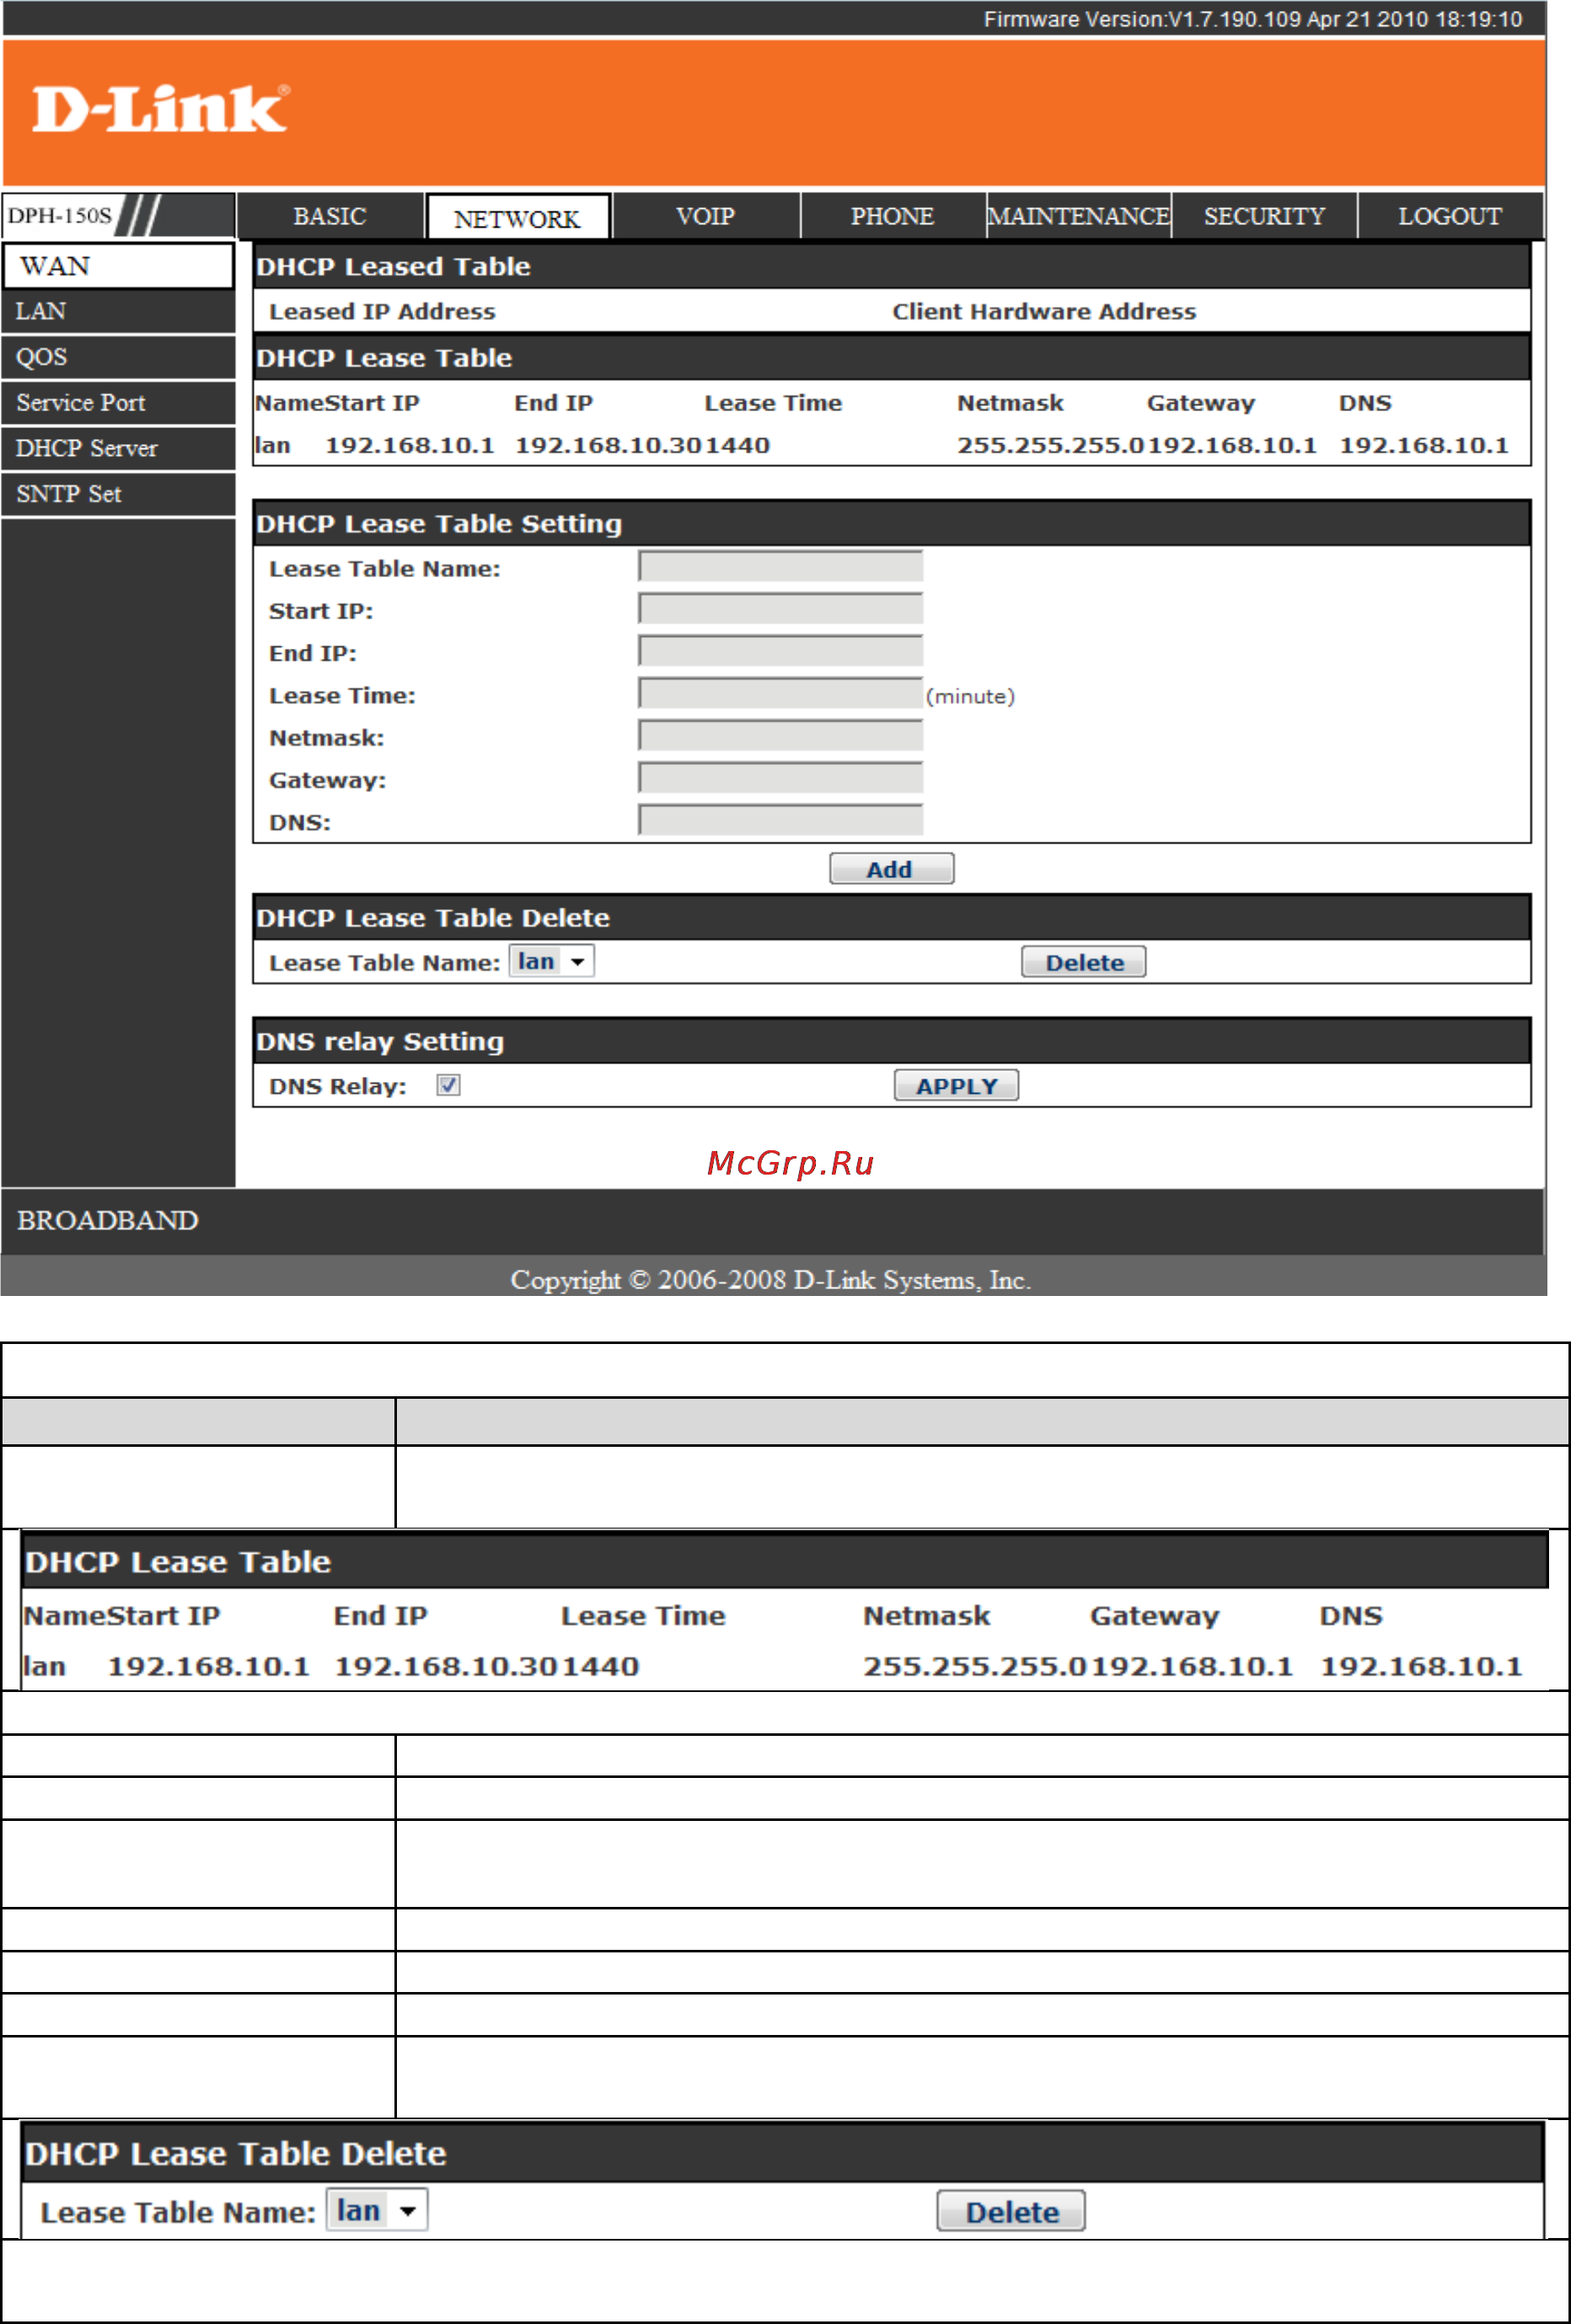Click 'Leased IP Address' column header
The width and height of the screenshot is (1571, 2324).
tap(382, 311)
